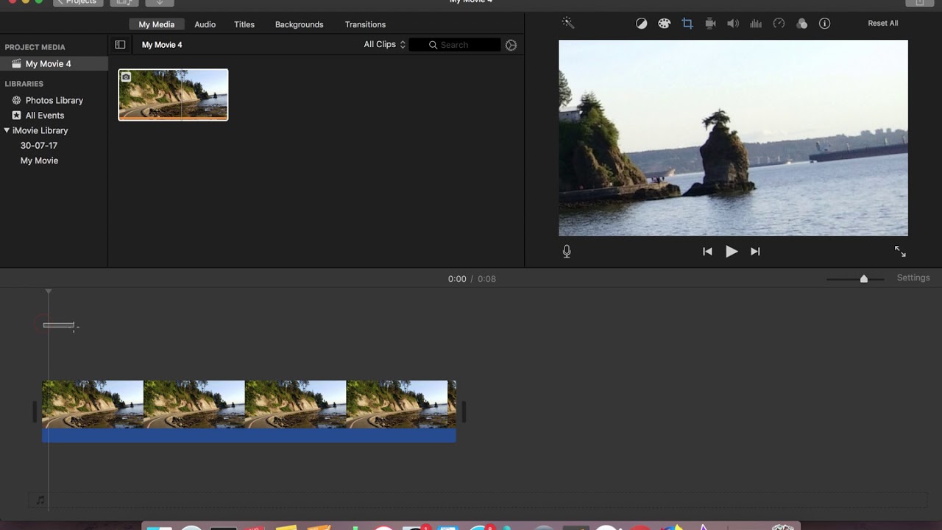Open the Backgrounds tab
Viewport: 942px width, 530px height.
click(299, 24)
